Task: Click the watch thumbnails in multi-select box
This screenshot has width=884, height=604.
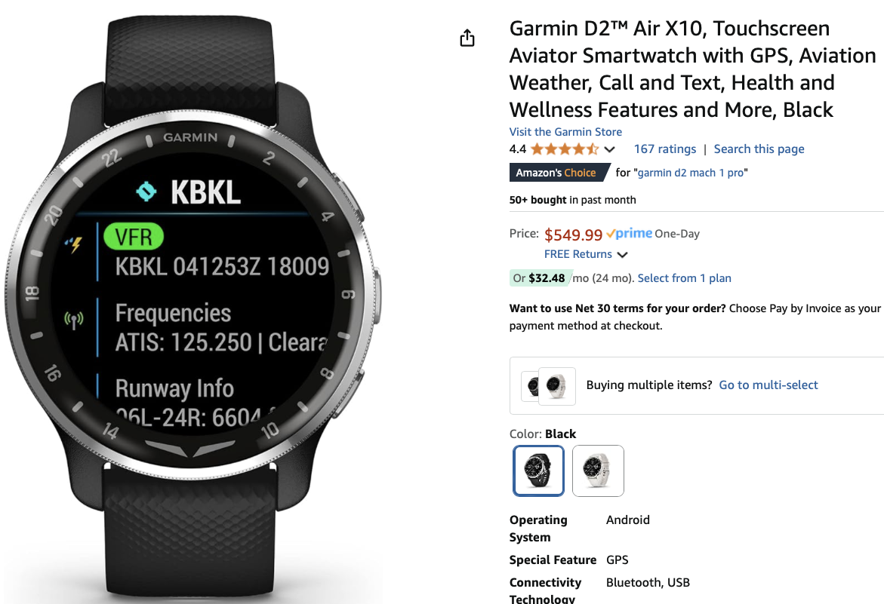Action: coord(549,386)
